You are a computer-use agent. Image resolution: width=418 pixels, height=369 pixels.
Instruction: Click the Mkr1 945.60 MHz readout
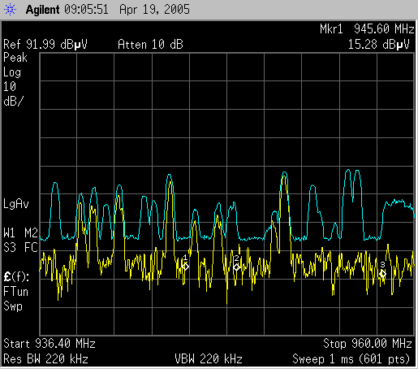[367, 28]
